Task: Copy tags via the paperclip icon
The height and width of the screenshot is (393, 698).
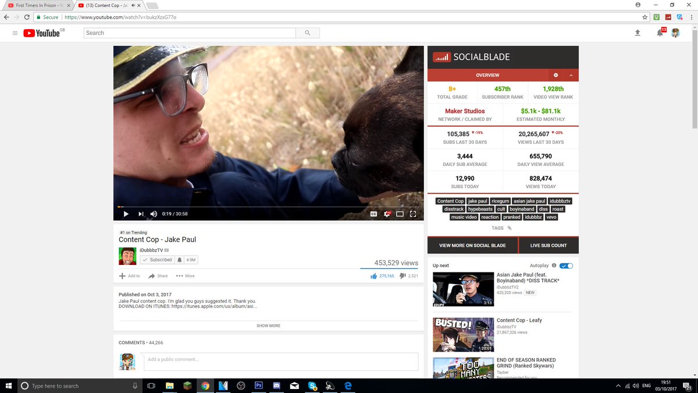Action: [x=510, y=228]
